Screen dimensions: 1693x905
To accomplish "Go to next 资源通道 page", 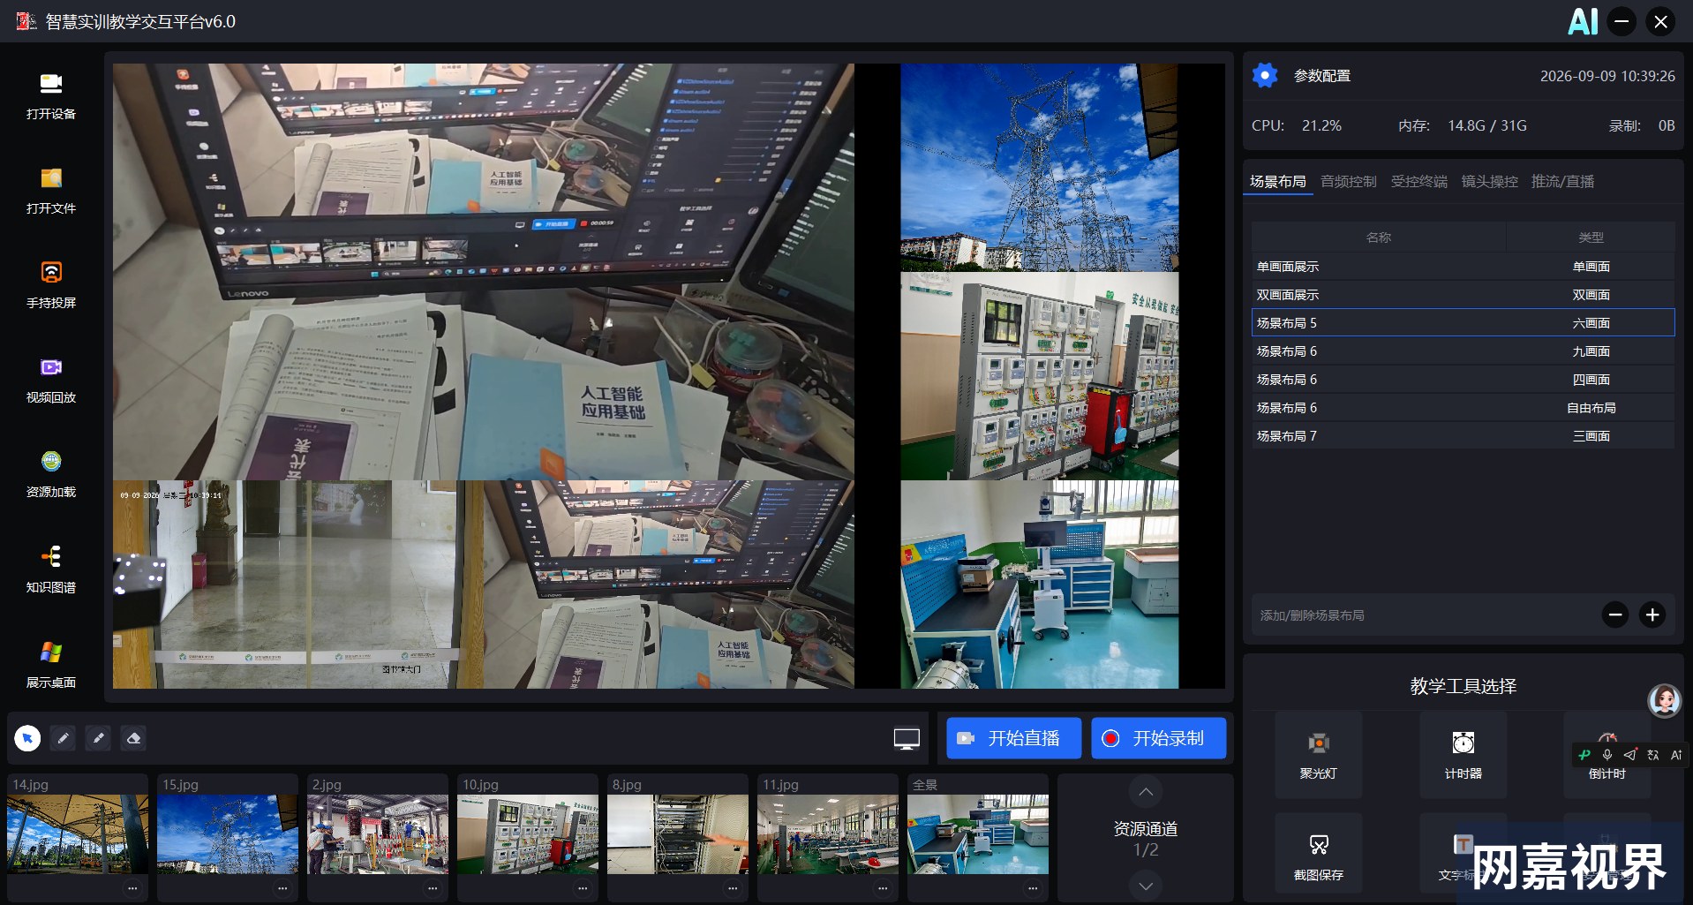I will tap(1146, 886).
